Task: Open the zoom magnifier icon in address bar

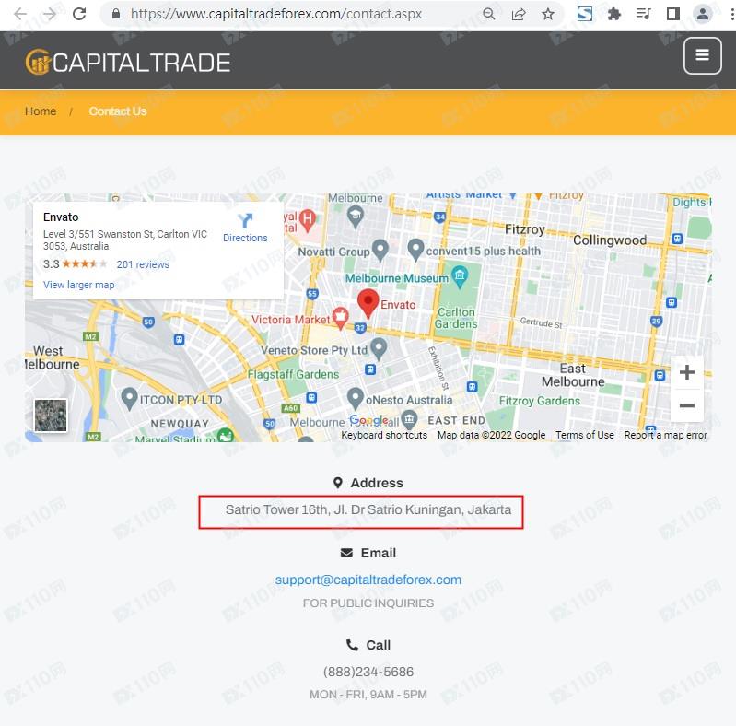Action: tap(489, 14)
